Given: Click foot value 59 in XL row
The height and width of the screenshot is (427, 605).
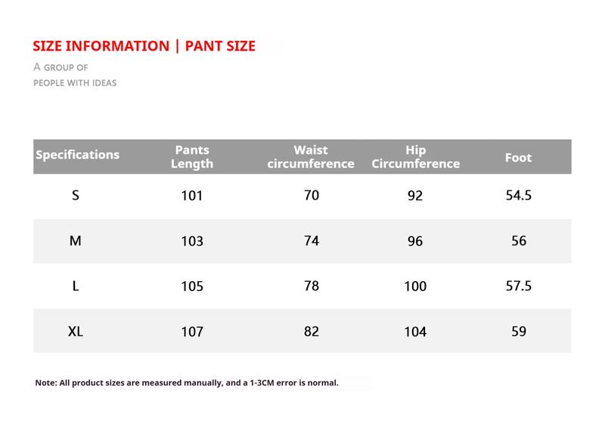Looking at the screenshot, I should [518, 332].
